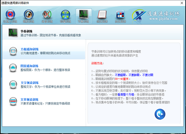Open the 视幅训练 arrows globe icon
The image size is (186, 134).
65,15
